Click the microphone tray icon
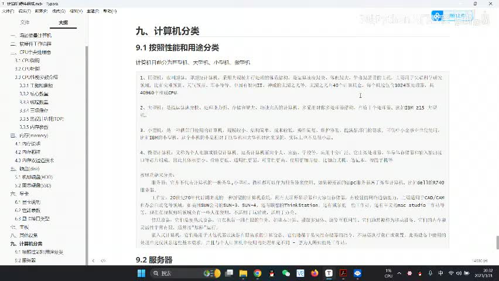The height and width of the screenshot is (281, 499). coord(430,273)
